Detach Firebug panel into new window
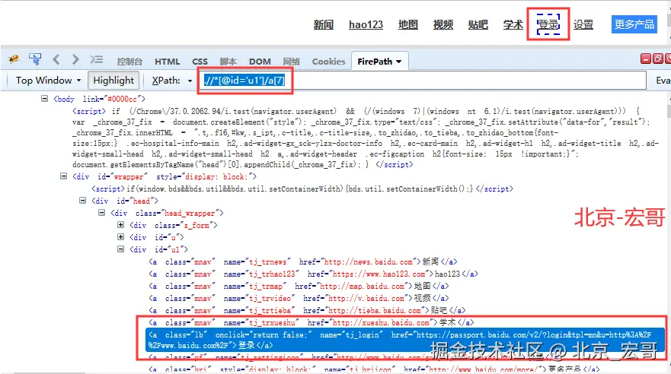 click(x=658, y=59)
